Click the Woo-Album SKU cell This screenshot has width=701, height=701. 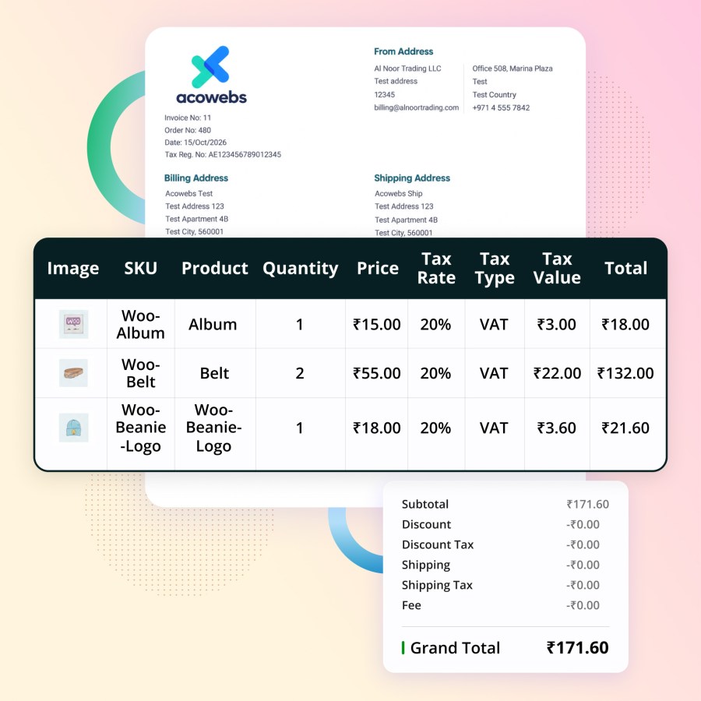click(140, 324)
